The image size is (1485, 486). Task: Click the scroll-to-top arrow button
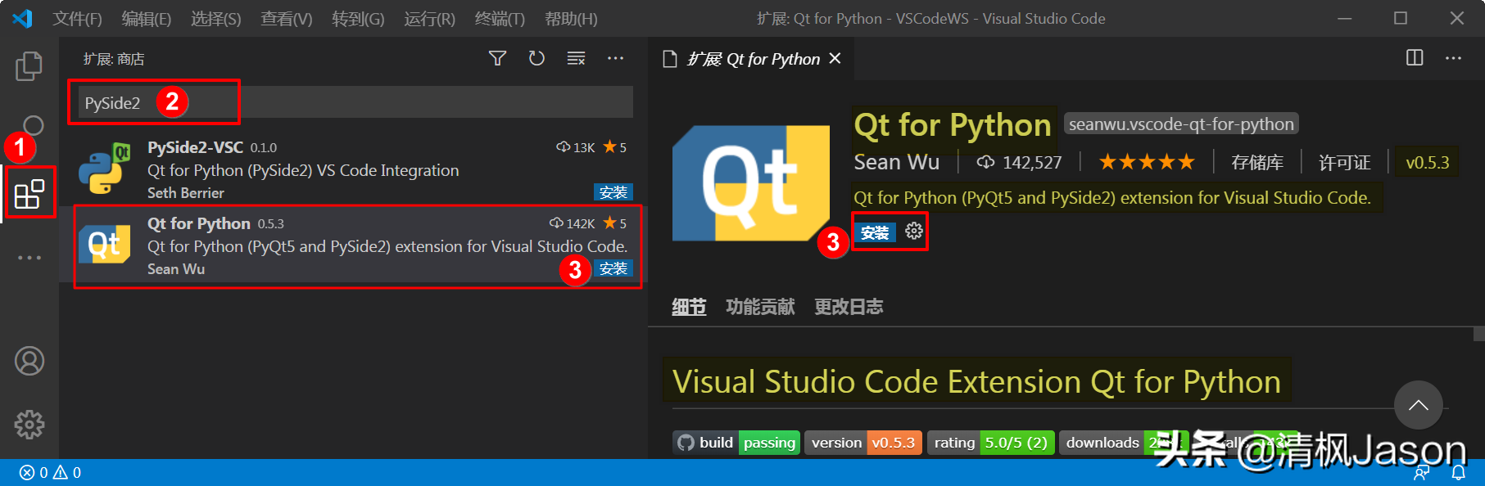[1418, 404]
